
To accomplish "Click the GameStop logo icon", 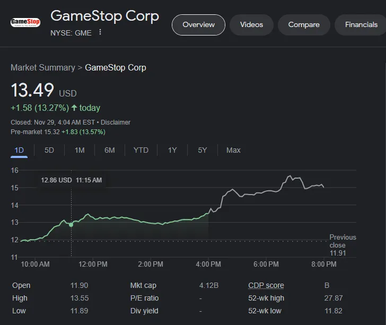I will (25, 22).
